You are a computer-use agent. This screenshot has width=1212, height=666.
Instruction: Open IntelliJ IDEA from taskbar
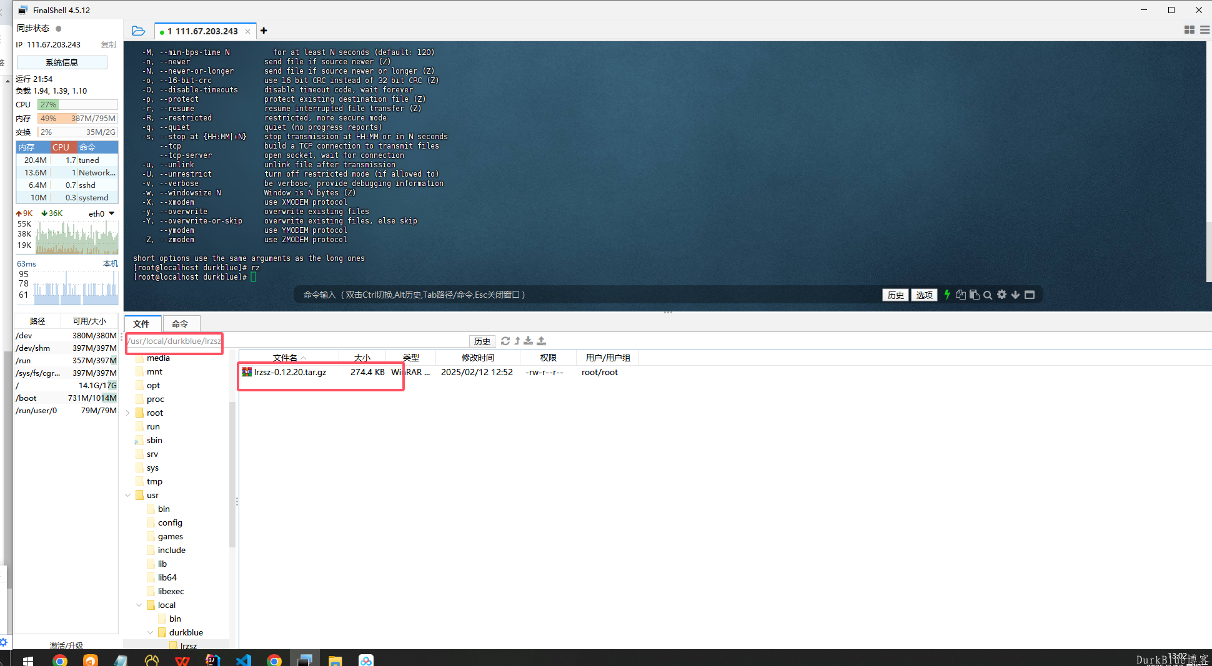click(x=213, y=660)
